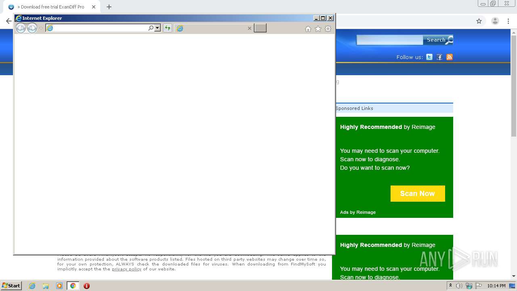Open Windows Explorer folder from taskbar
Image resolution: width=517 pixels, height=291 pixels.
tap(46, 286)
